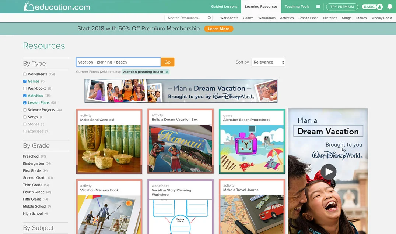Image resolution: width=396 pixels, height=234 pixels.
Task: Uncheck the Activities type filter
Action: tap(25, 96)
